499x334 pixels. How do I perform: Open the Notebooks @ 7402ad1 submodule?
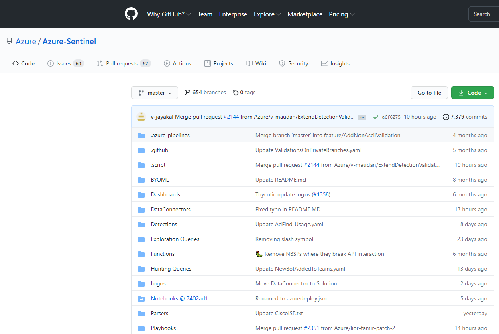click(179, 299)
